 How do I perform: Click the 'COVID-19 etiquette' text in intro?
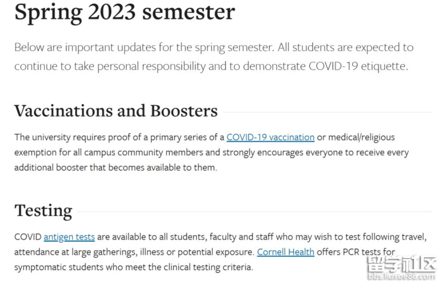[x=358, y=66]
